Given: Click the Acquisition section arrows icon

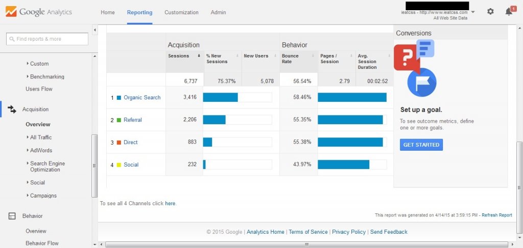Looking at the screenshot, I should (12, 109).
